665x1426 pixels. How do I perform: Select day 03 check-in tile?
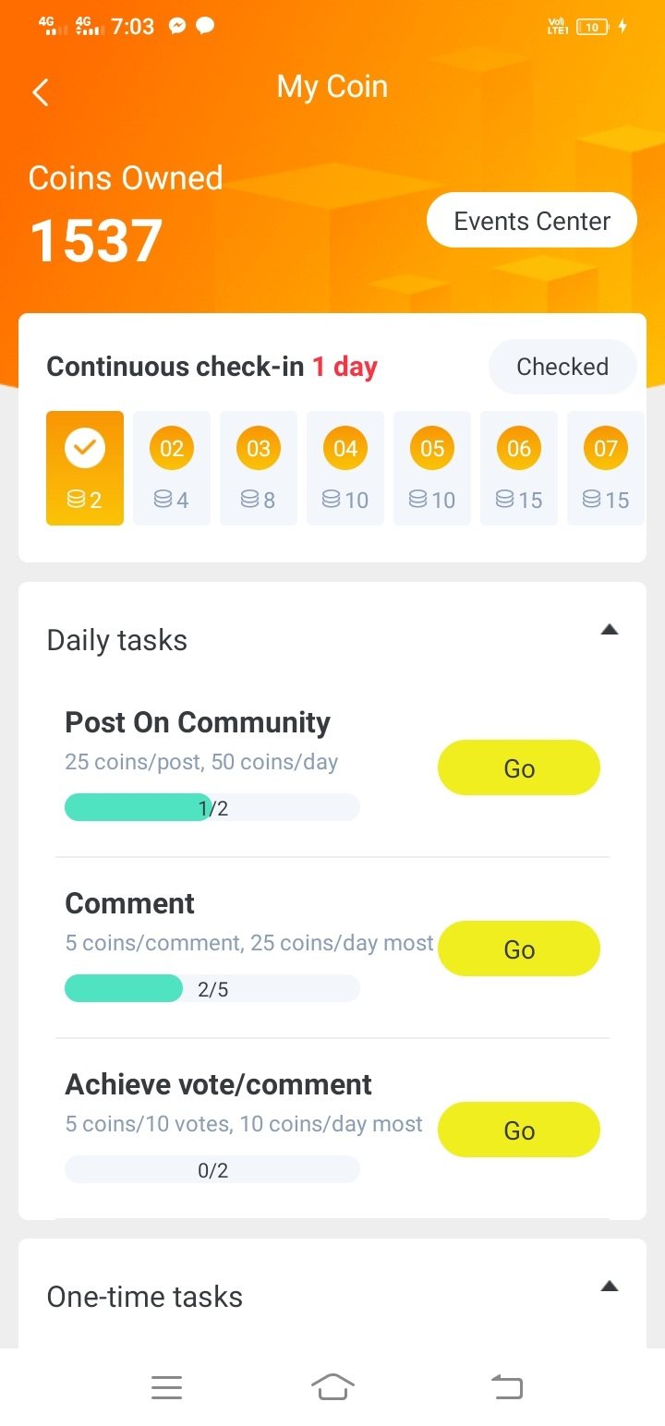[x=259, y=468]
